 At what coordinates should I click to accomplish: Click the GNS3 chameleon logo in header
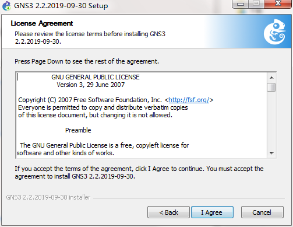click(274, 32)
